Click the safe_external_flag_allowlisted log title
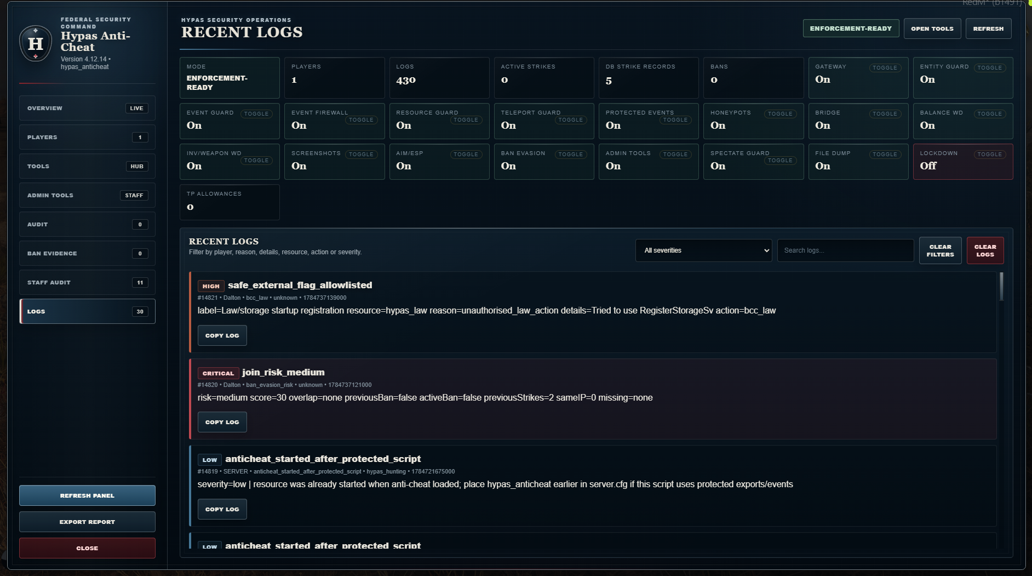The height and width of the screenshot is (576, 1032). click(x=300, y=285)
